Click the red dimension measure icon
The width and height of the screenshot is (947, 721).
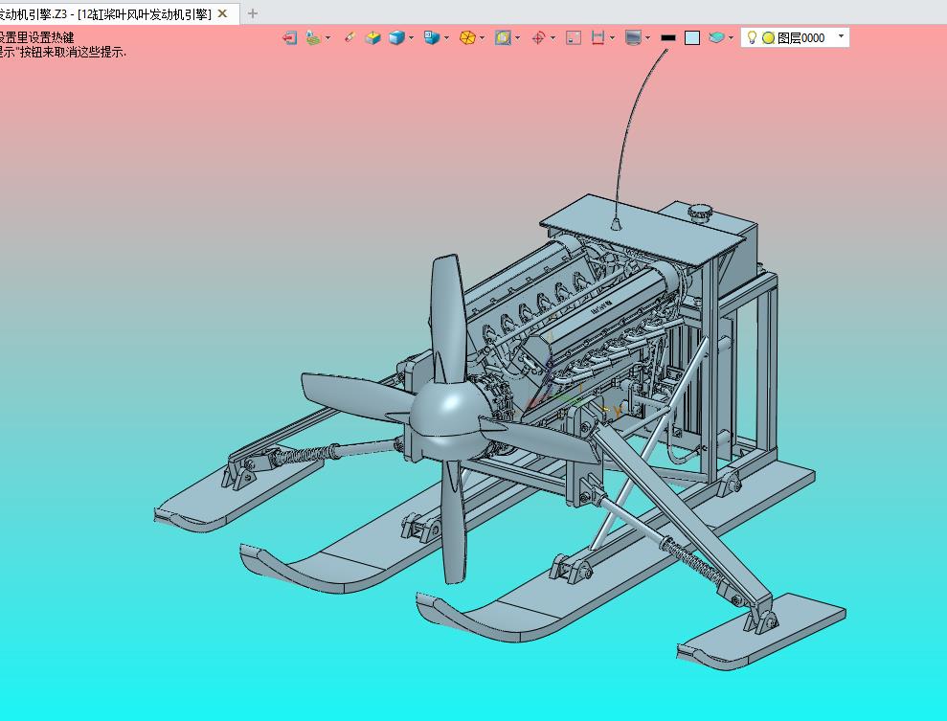[598, 38]
